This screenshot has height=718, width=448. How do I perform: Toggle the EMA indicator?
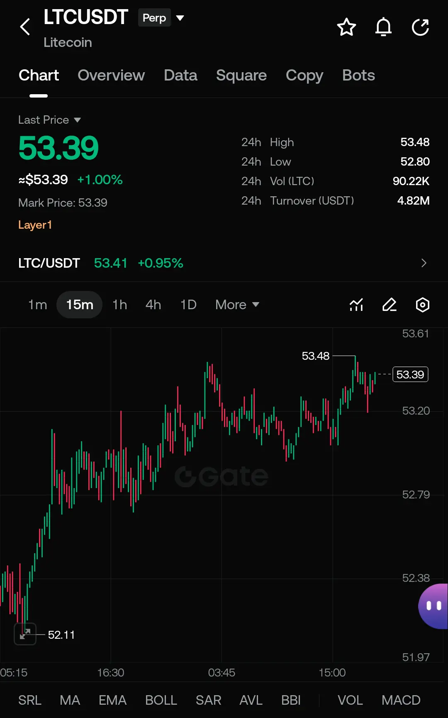[x=112, y=700]
